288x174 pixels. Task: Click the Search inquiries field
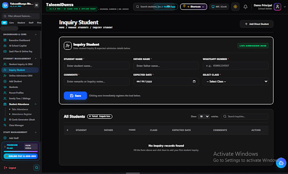pyautogui.click(x=245, y=116)
